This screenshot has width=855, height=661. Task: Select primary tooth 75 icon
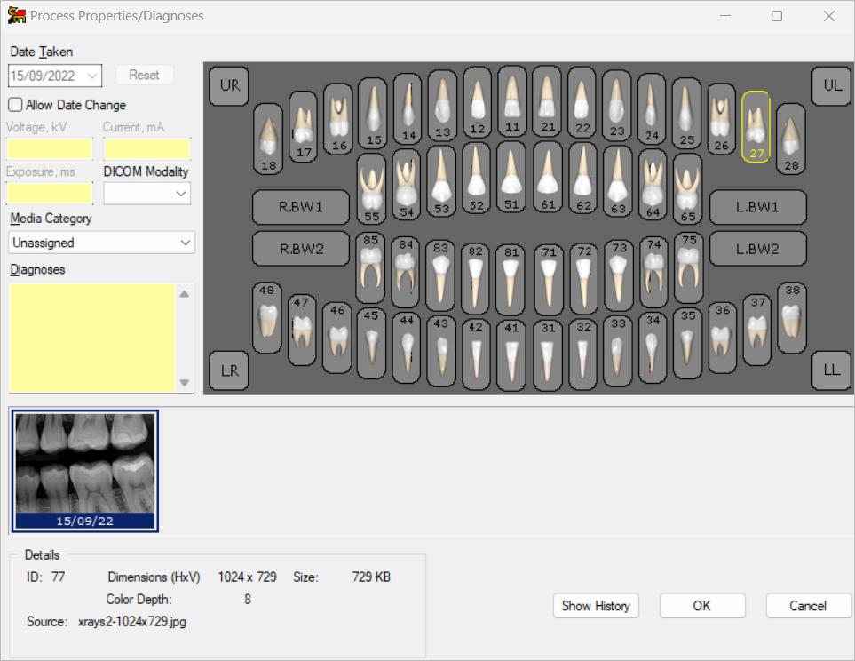click(687, 266)
